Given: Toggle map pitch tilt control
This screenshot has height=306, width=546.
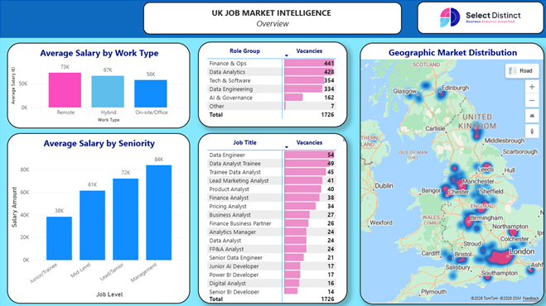Looking at the screenshot, I should pyautogui.click(x=532, y=116).
